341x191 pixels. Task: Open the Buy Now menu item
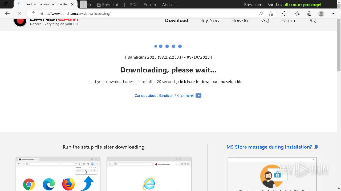click(210, 20)
